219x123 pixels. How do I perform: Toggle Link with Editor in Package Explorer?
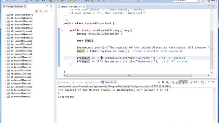click(40, 11)
